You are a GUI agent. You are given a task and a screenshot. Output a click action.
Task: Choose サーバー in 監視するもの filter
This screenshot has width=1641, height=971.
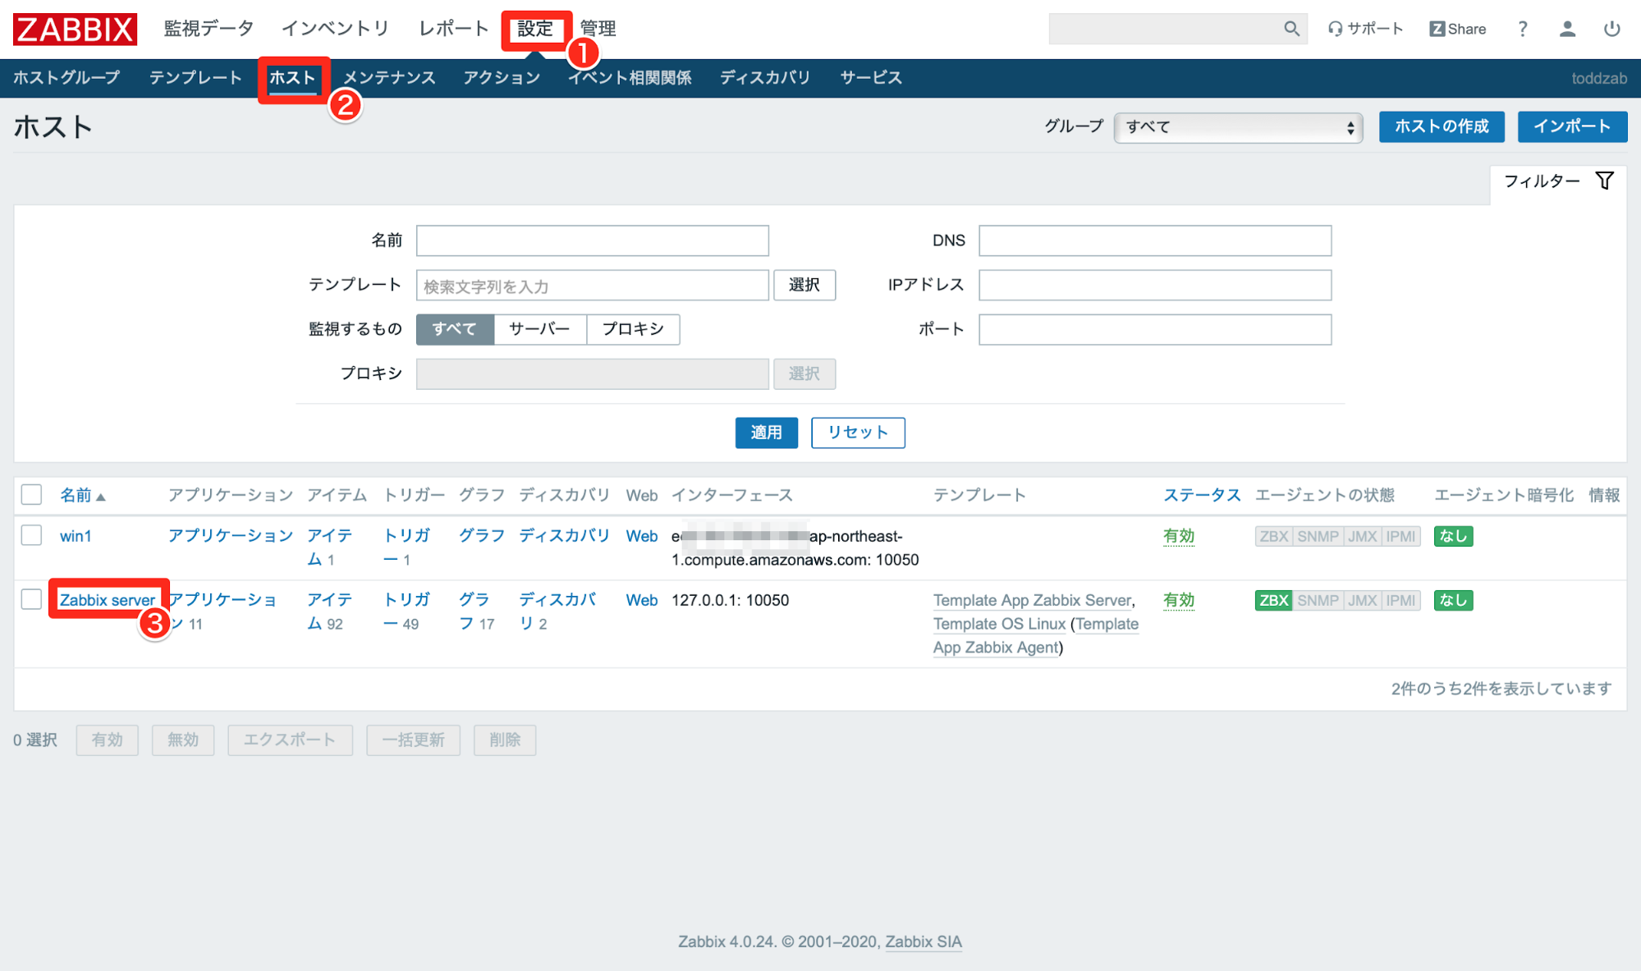[x=539, y=329]
